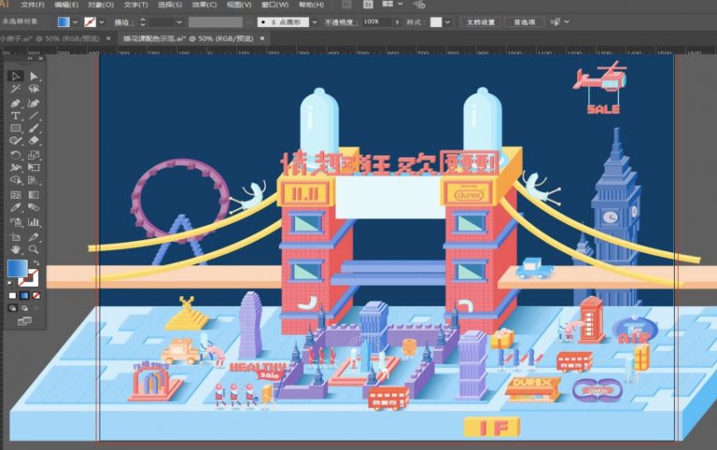The width and height of the screenshot is (717, 450).
Task: Select the Symbol Sprayer tool
Action: pyautogui.click(x=16, y=222)
